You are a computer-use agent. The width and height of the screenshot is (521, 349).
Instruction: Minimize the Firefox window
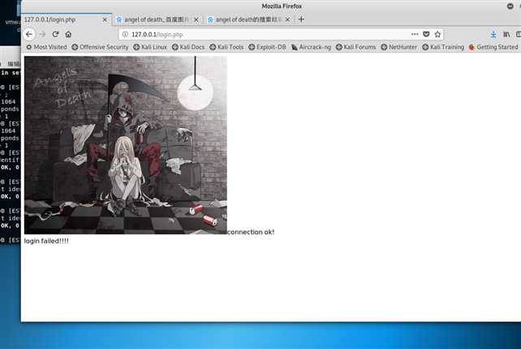pyautogui.click(x=510, y=6)
